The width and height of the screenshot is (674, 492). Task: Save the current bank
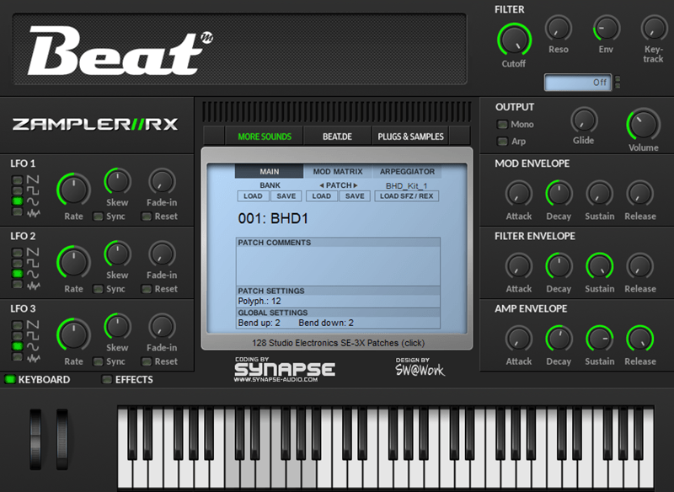tap(286, 195)
